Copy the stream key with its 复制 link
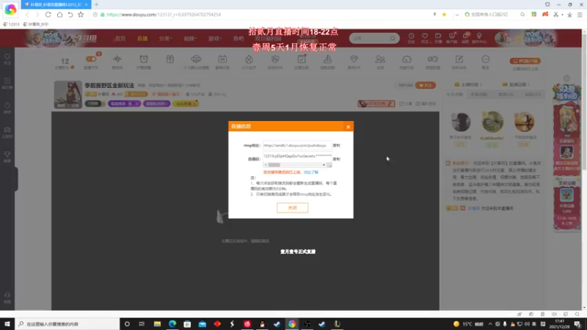This screenshot has height=330, width=587. (337, 159)
